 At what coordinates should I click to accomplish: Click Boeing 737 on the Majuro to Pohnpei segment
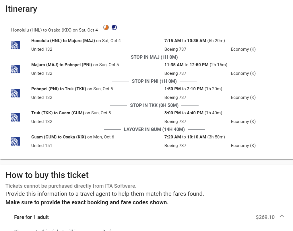(175, 73)
